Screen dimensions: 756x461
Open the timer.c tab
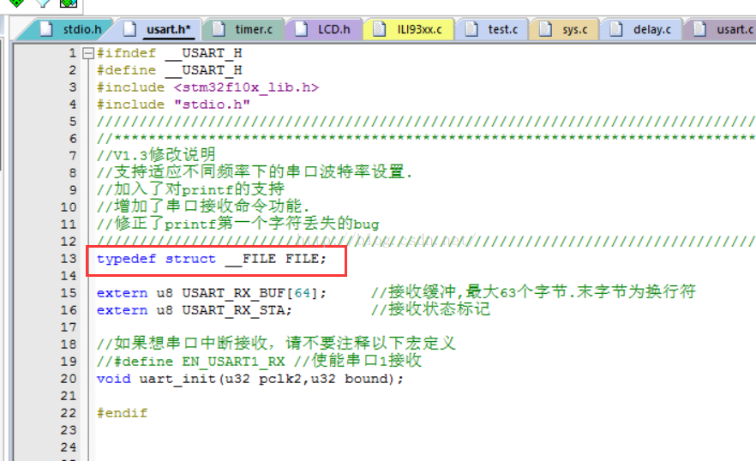(x=244, y=29)
